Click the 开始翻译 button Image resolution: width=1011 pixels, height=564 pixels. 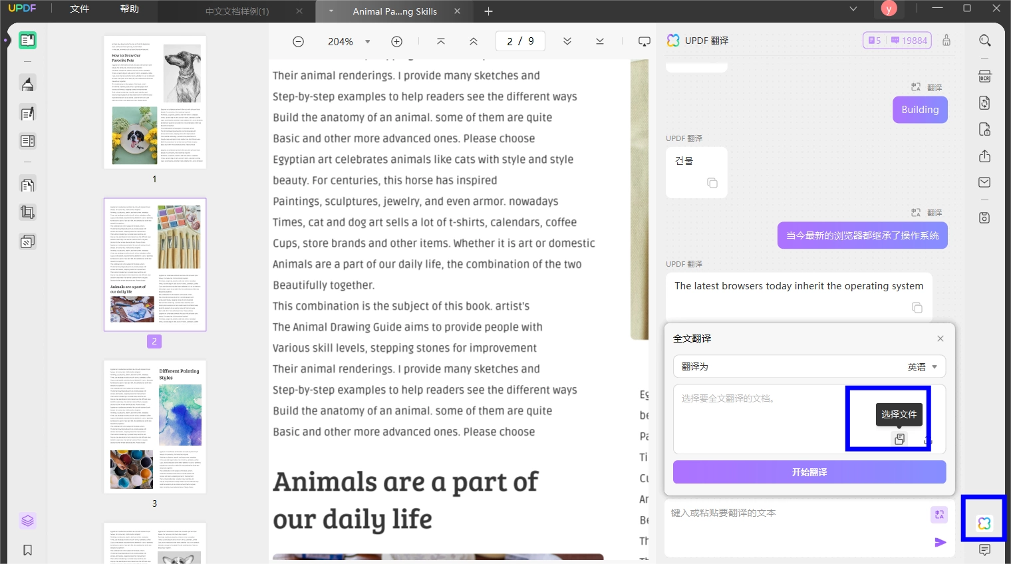tap(809, 472)
